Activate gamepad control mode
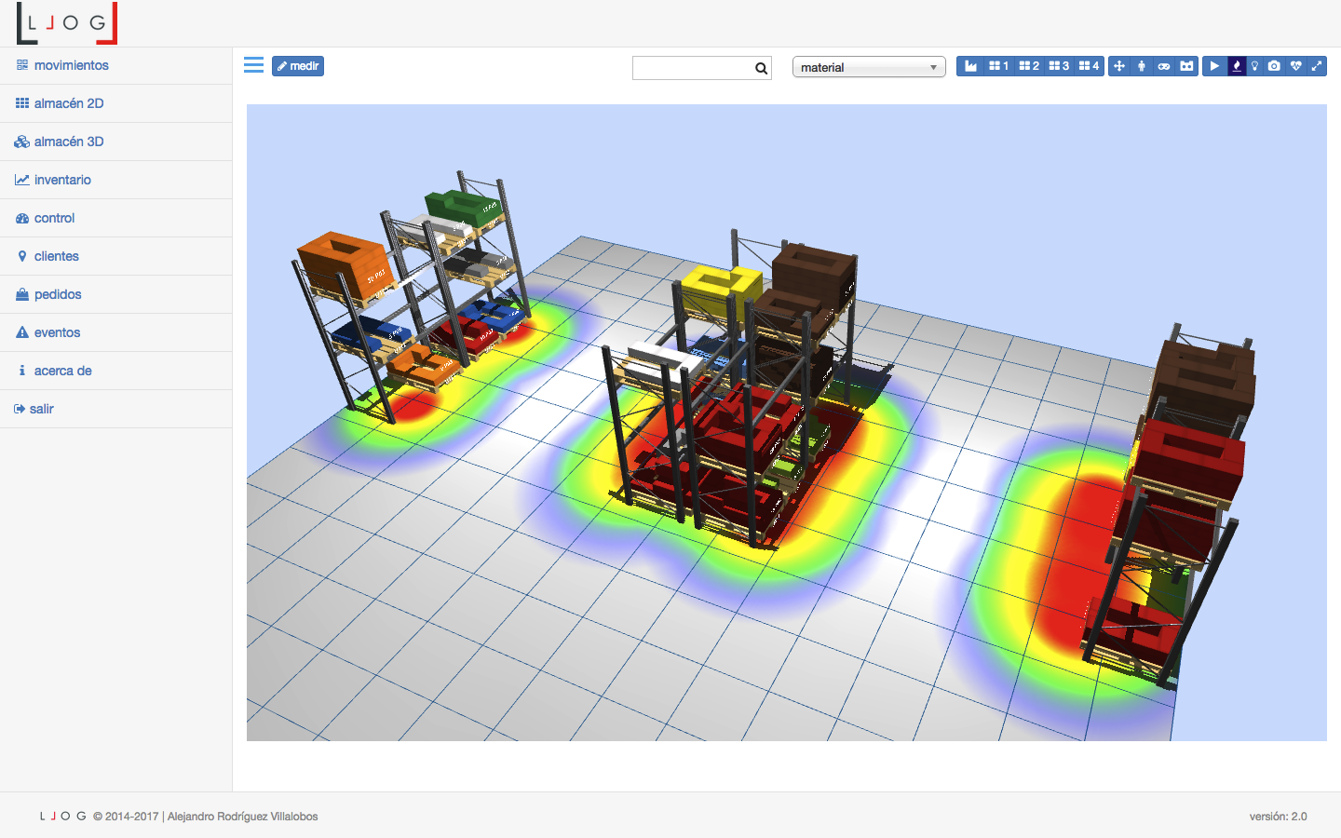1341x838 pixels. tap(1164, 66)
